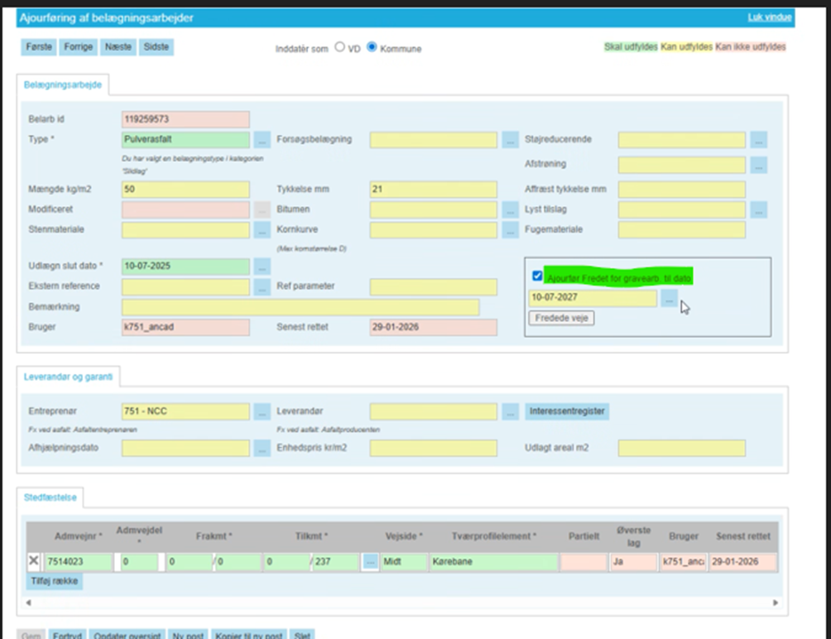The width and height of the screenshot is (831, 639).
Task: Select the VD radio button
Action: coord(339,48)
